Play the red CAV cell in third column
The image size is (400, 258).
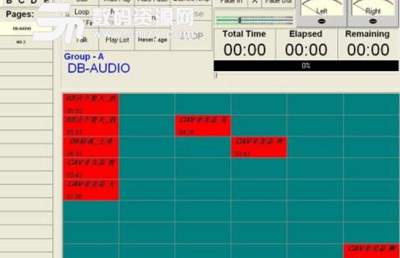203,126
